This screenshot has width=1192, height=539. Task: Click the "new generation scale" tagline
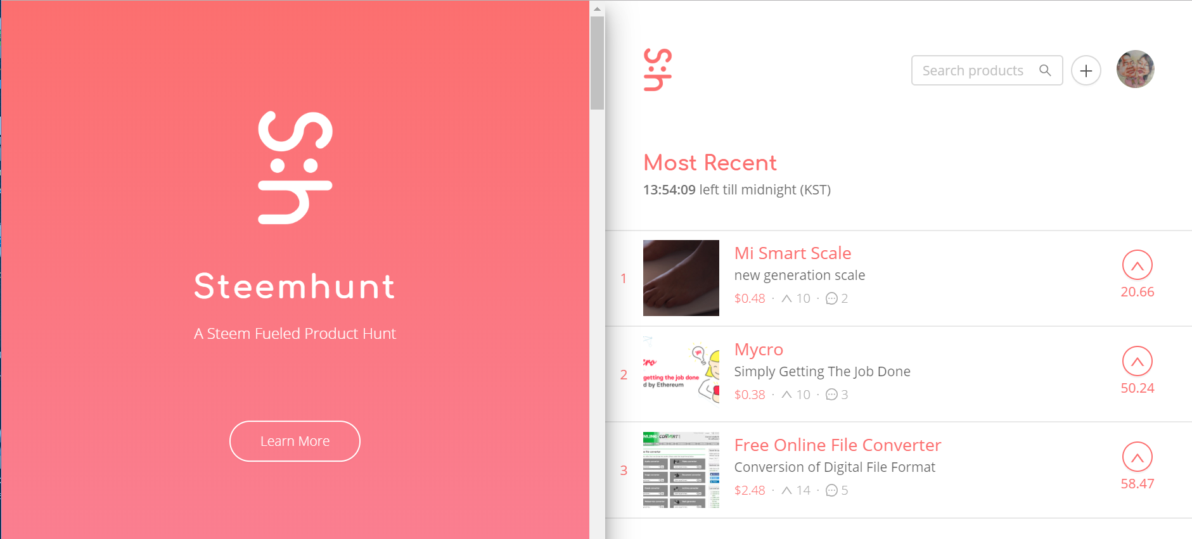(x=800, y=276)
